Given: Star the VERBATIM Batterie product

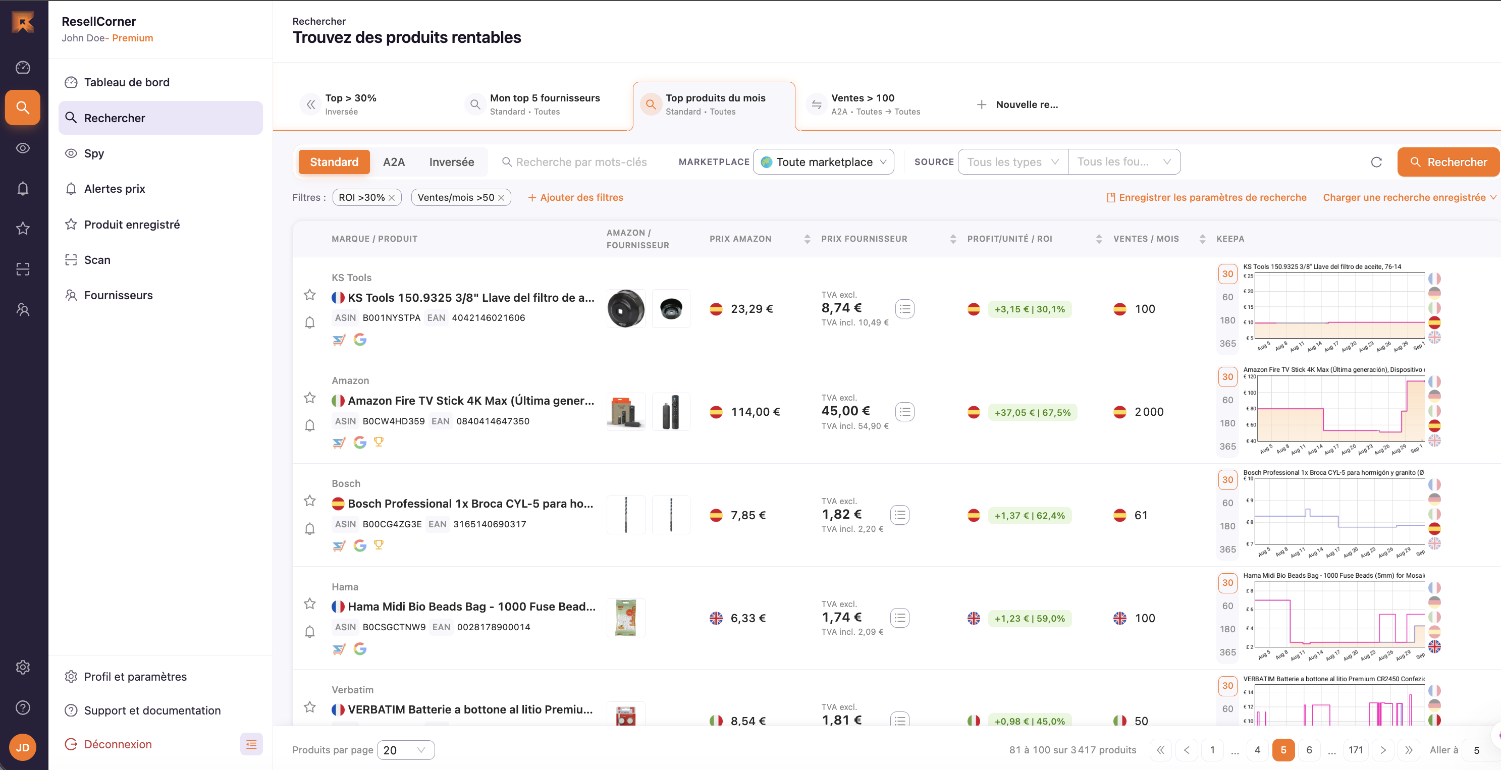Looking at the screenshot, I should coord(310,707).
